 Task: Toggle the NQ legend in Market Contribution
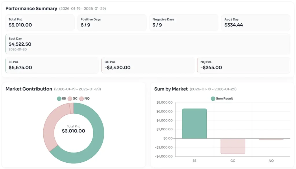pyautogui.click(x=84, y=99)
